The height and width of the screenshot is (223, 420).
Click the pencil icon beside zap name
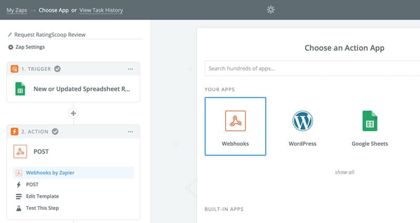(10, 35)
